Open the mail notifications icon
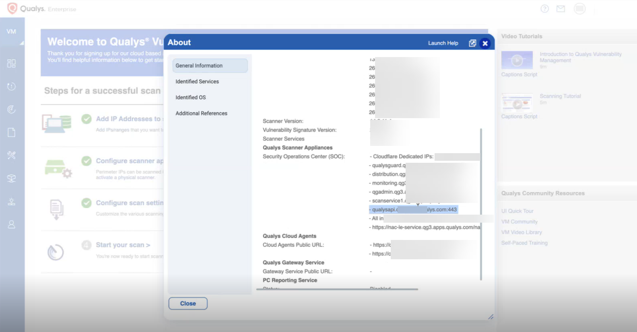This screenshot has height=332, width=637. [x=561, y=8]
